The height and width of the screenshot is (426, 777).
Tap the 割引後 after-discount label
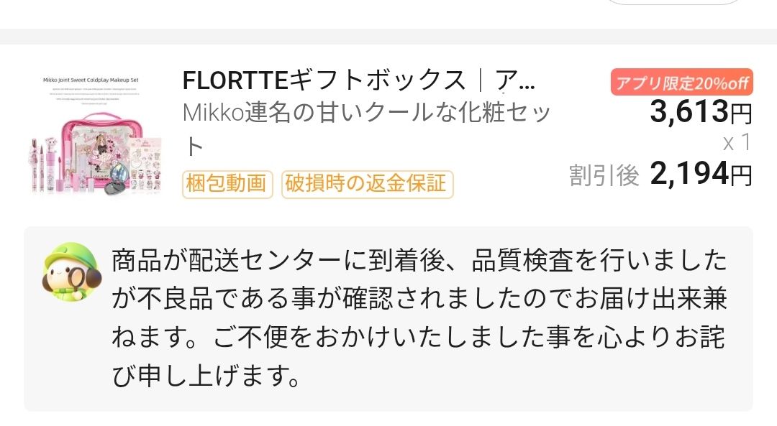[604, 175]
